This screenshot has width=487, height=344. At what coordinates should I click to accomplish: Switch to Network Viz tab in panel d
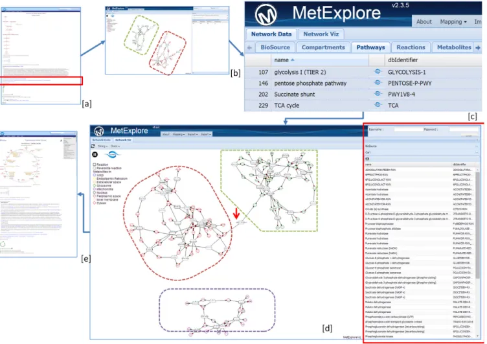point(123,140)
